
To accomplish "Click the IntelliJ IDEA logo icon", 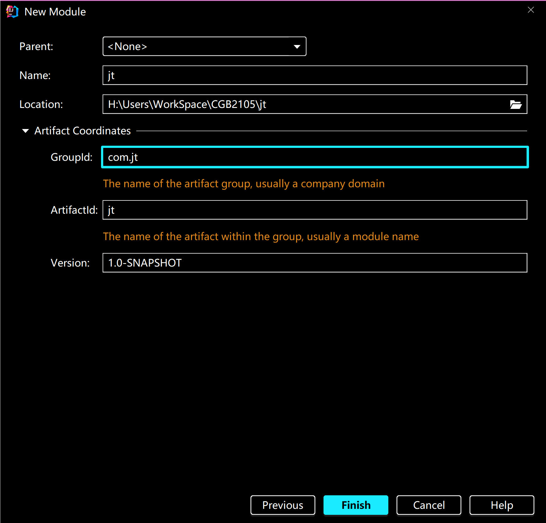I will 12,12.
